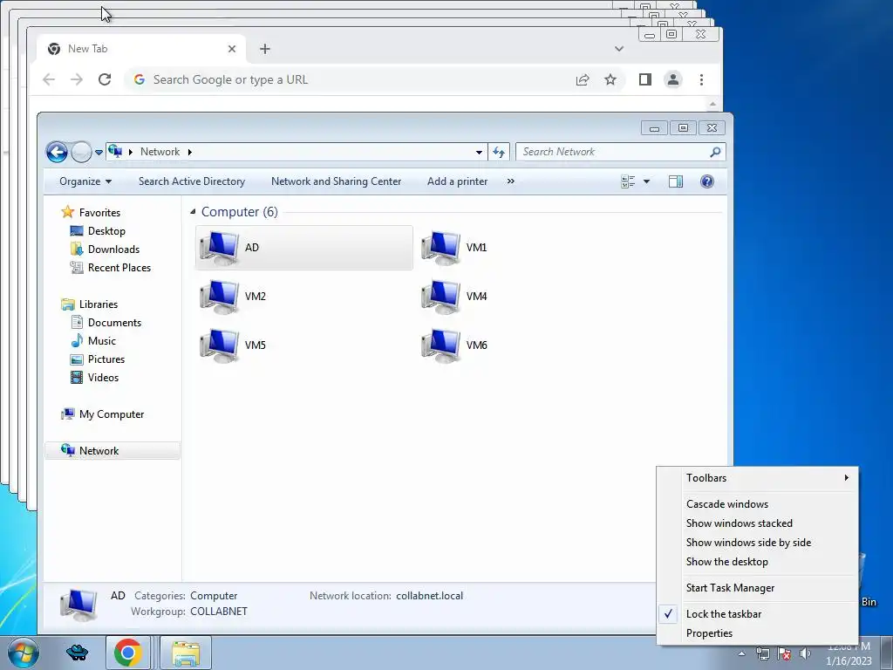This screenshot has width=893, height=670.
Task: Select My Computer in navigation pane
Action: click(x=112, y=414)
